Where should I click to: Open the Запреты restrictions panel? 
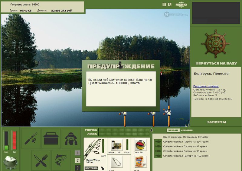[x=216, y=122]
